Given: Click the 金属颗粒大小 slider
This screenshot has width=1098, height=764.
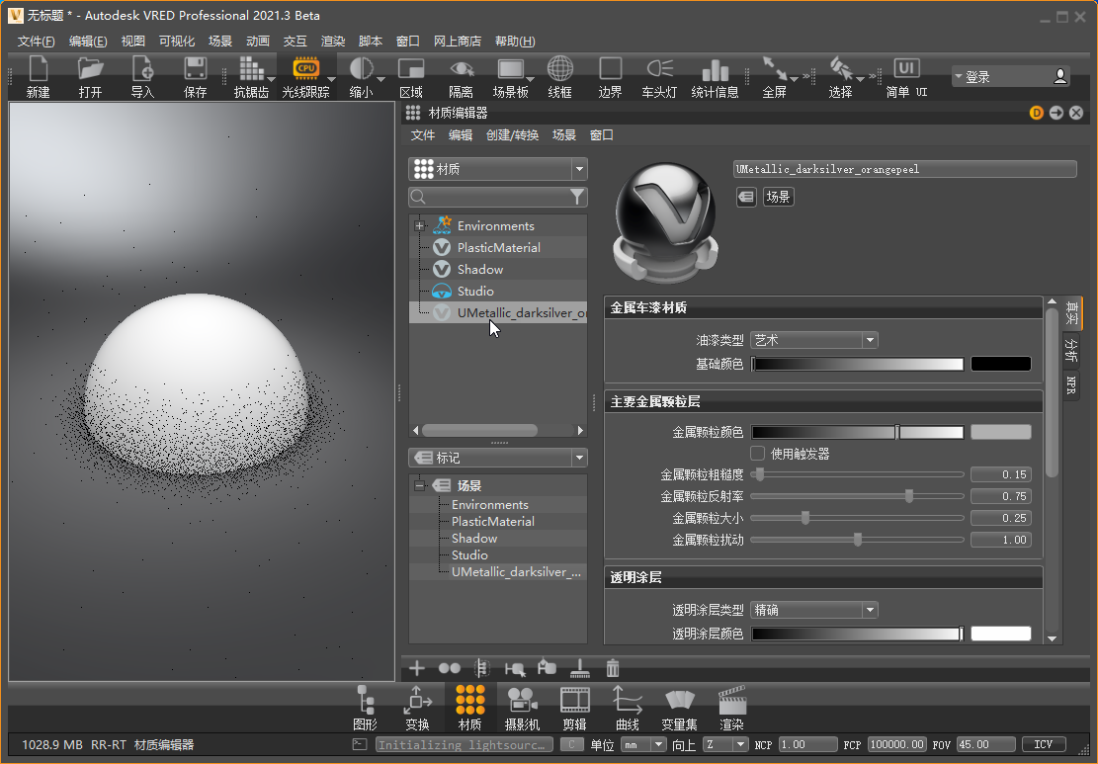Looking at the screenshot, I should (x=857, y=518).
